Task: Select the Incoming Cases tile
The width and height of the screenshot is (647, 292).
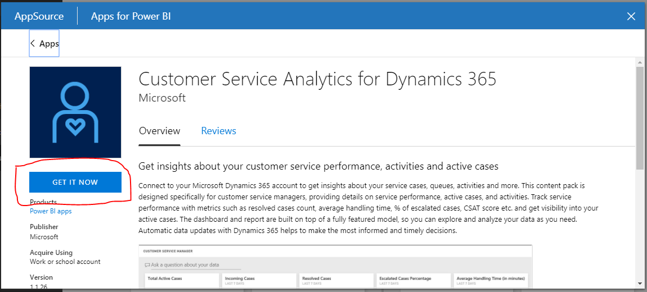Action: coord(259,280)
